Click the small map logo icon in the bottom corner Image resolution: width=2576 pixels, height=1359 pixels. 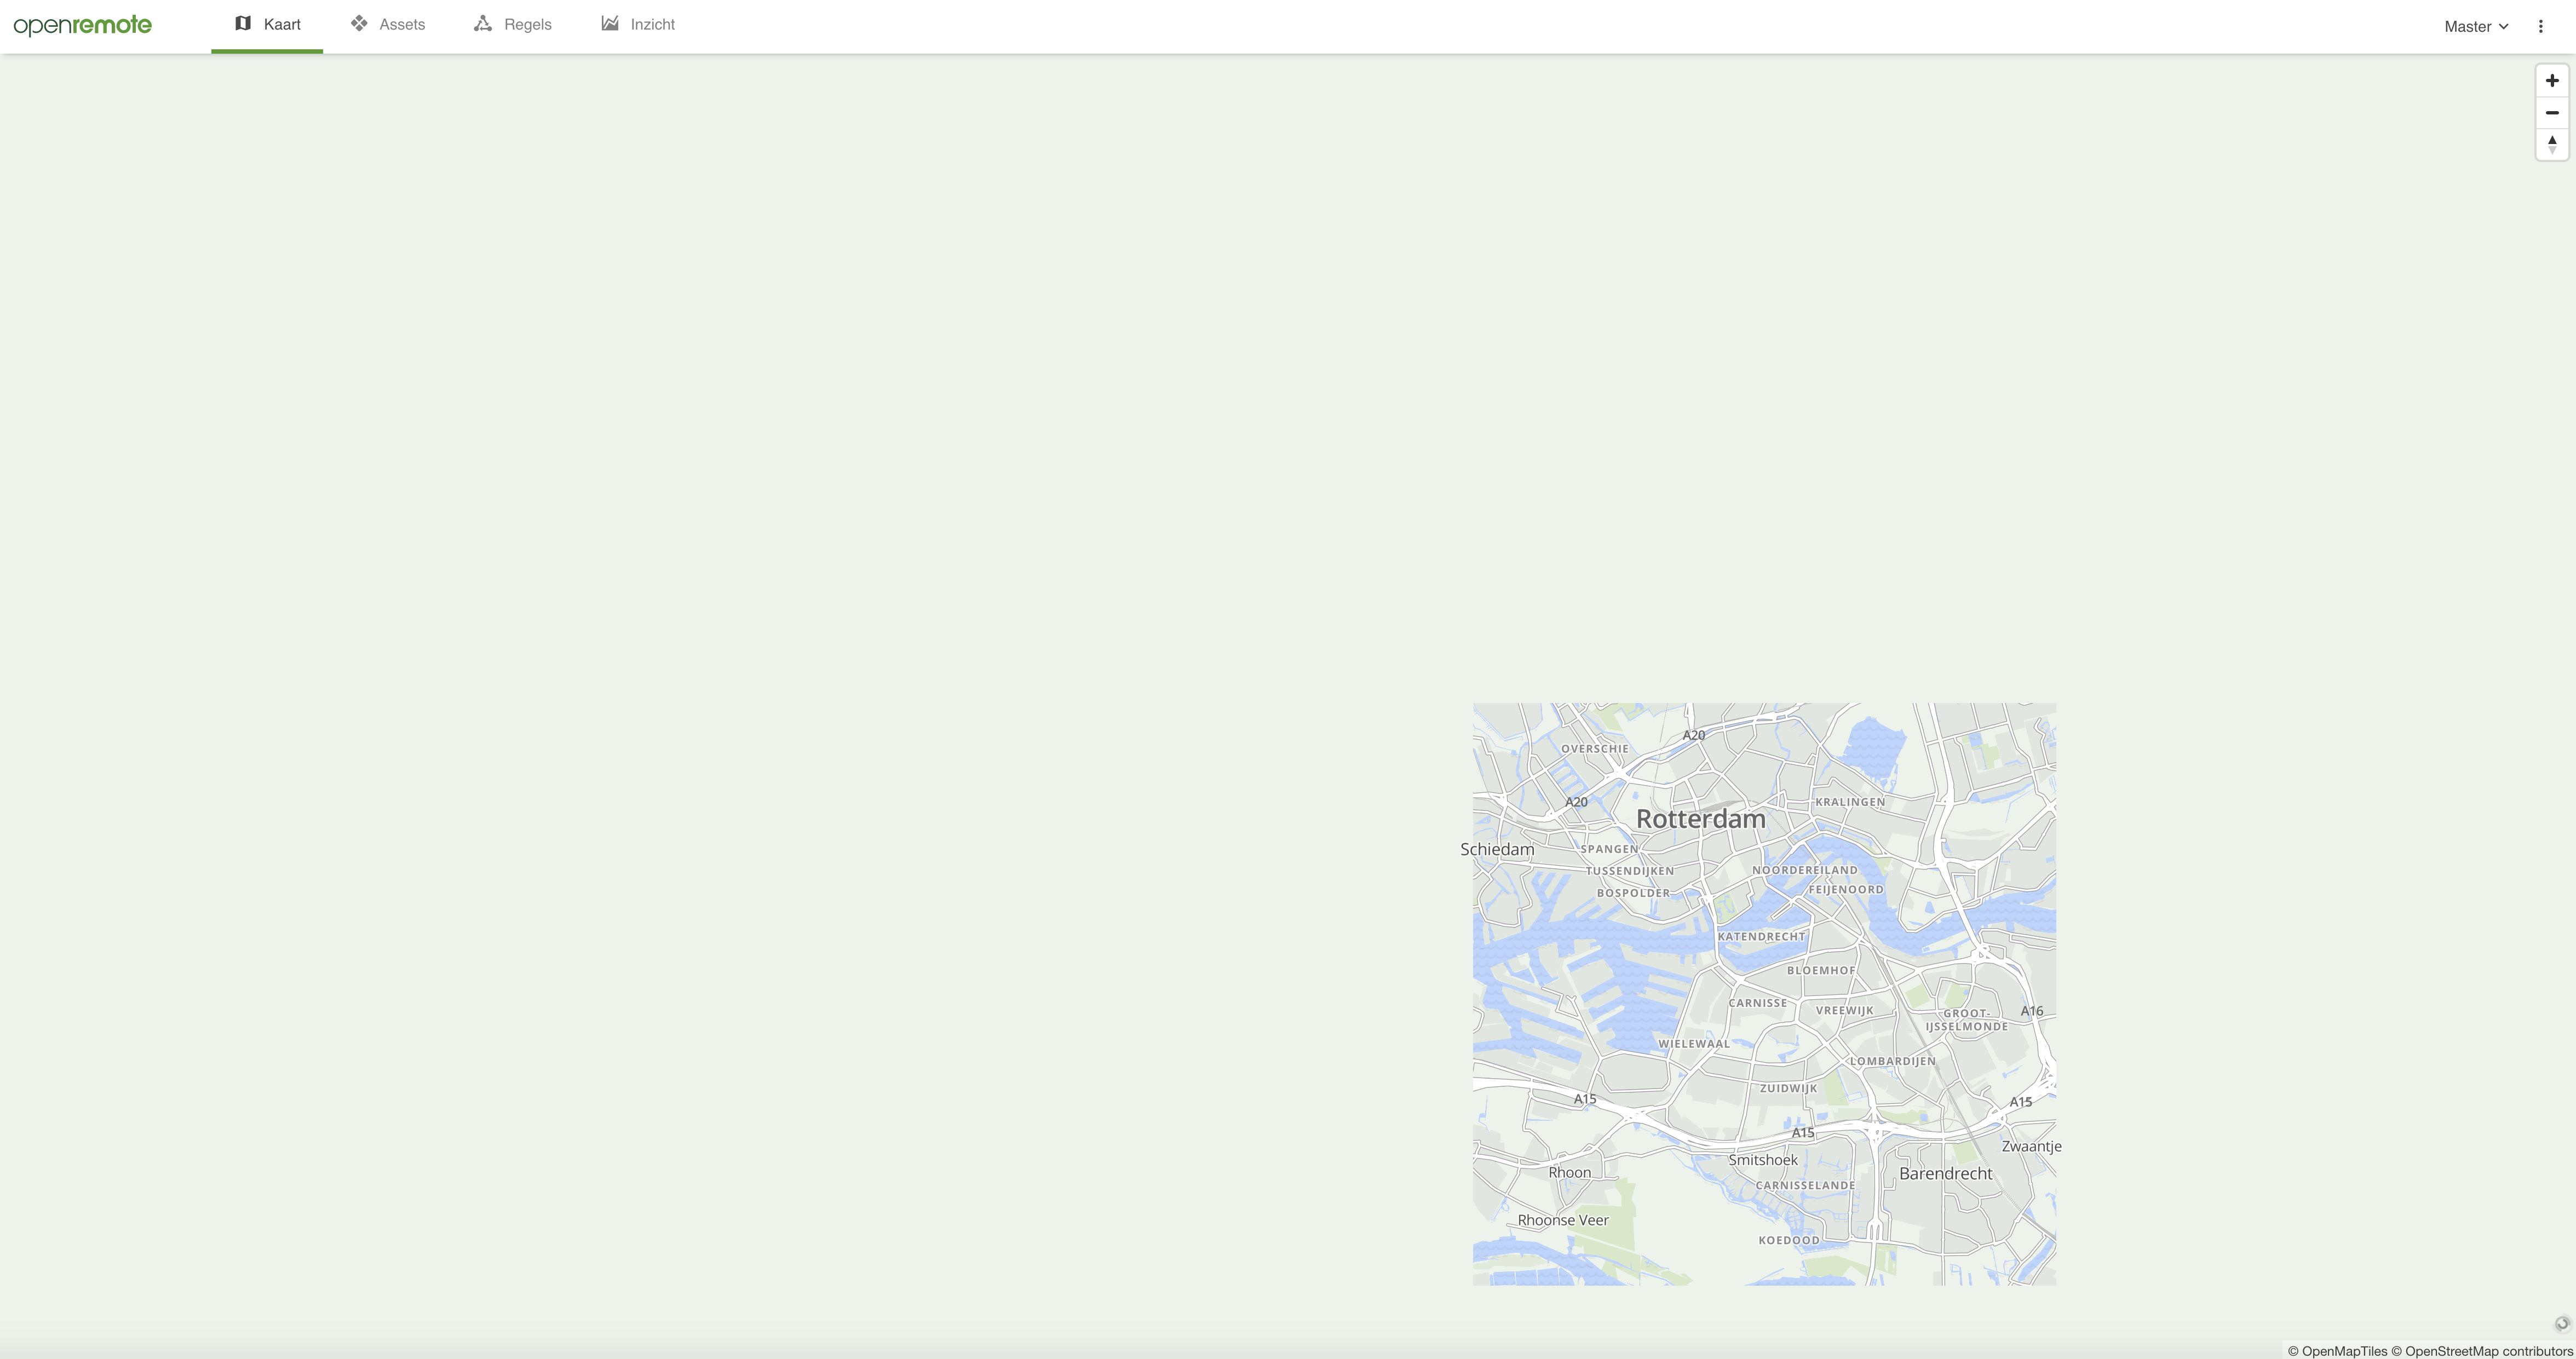point(2562,1324)
